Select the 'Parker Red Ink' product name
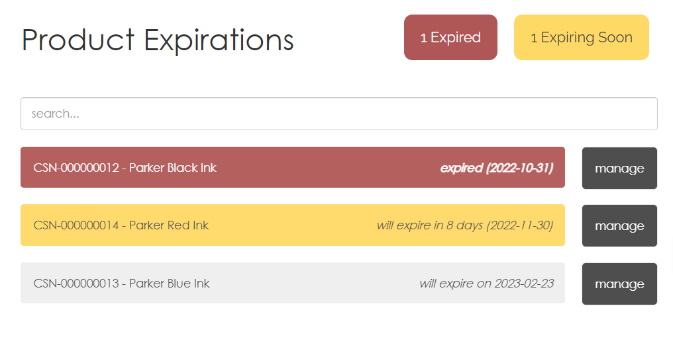This screenshot has width=673, height=347. tap(169, 225)
